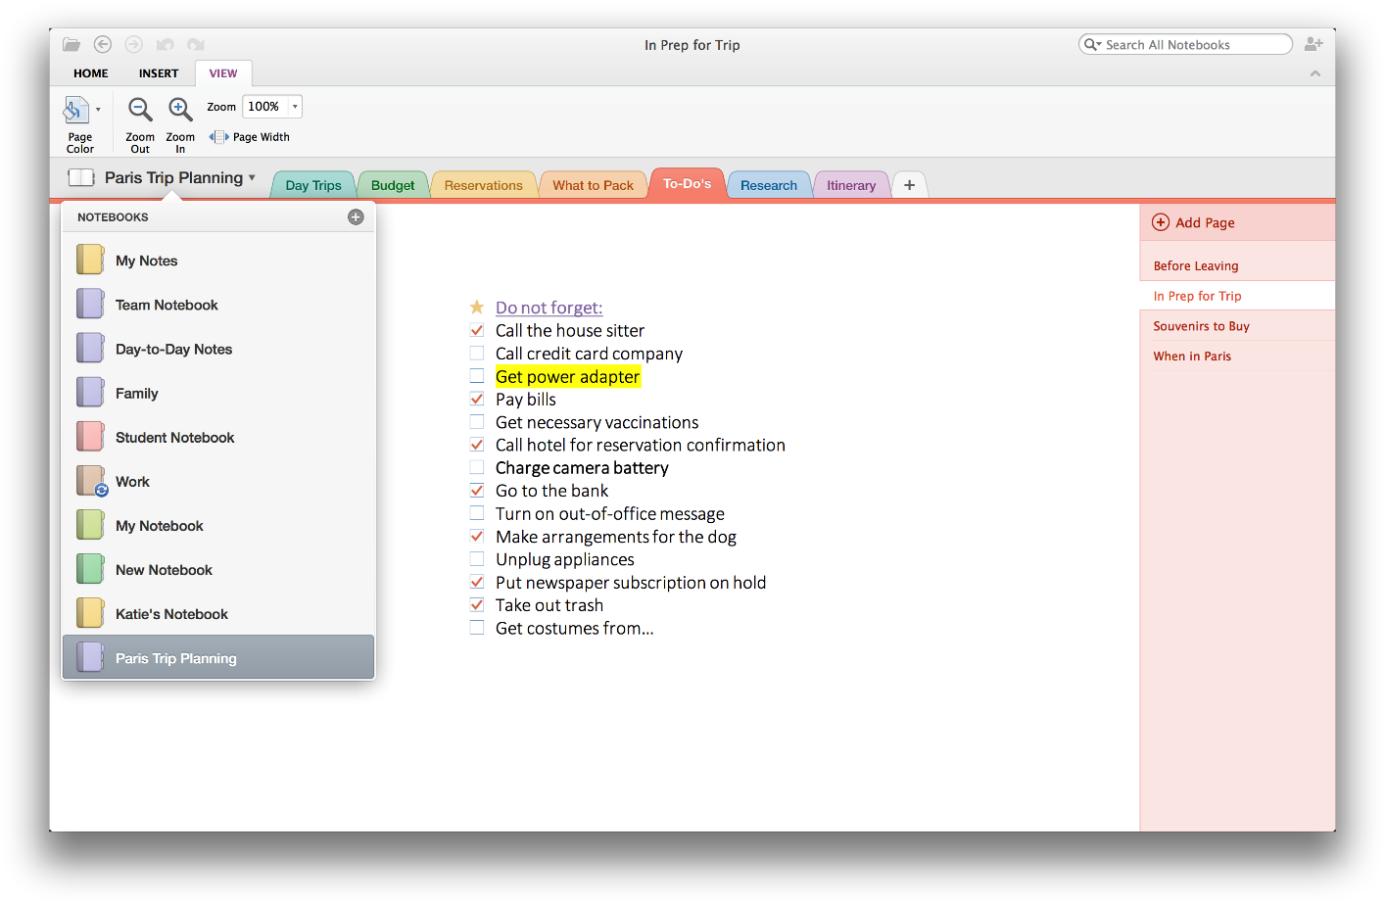Create a notebook via the plus icon

coord(356,216)
